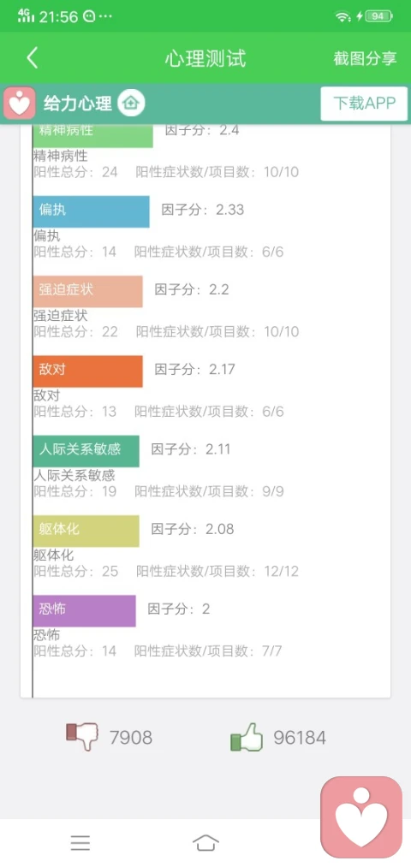Image resolution: width=411 pixels, height=867 pixels.
Task: Click the thumbs up icon
Action: (247, 737)
